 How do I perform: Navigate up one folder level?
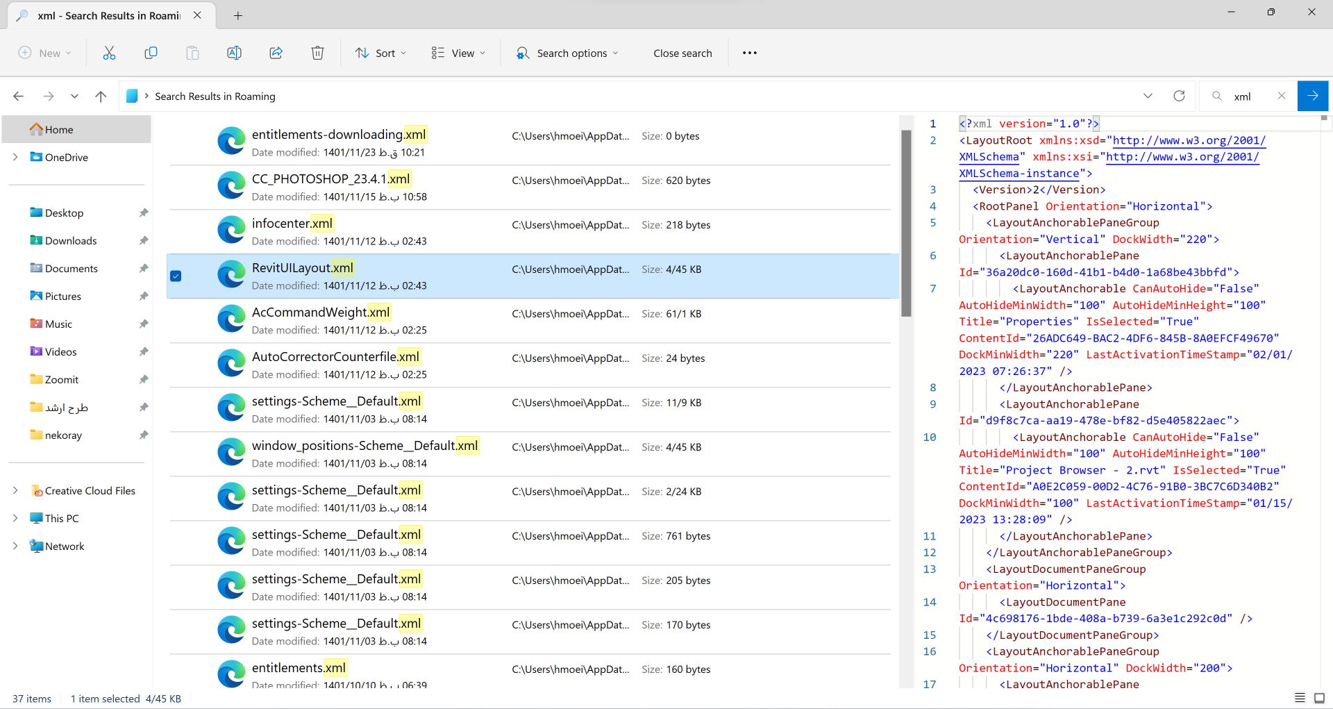101,97
